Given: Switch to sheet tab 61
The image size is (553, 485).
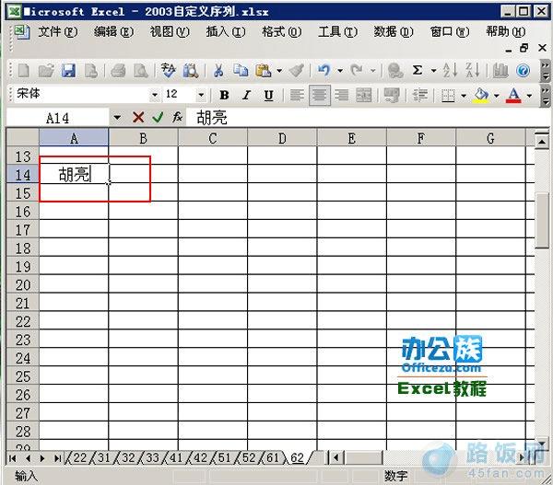Looking at the screenshot, I should (x=273, y=458).
